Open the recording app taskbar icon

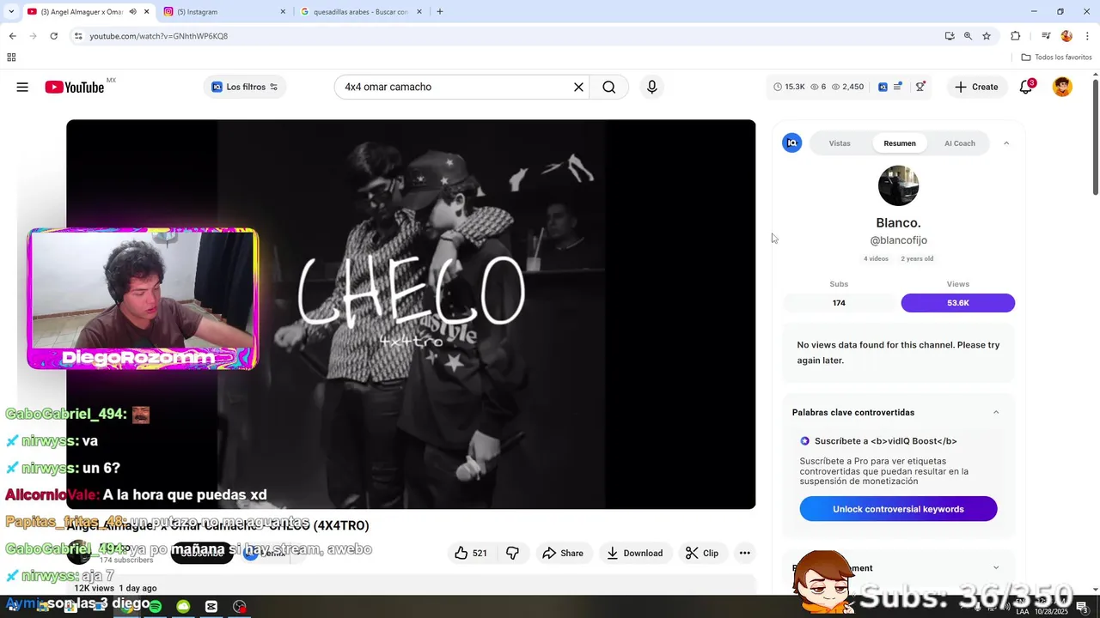pos(239,606)
